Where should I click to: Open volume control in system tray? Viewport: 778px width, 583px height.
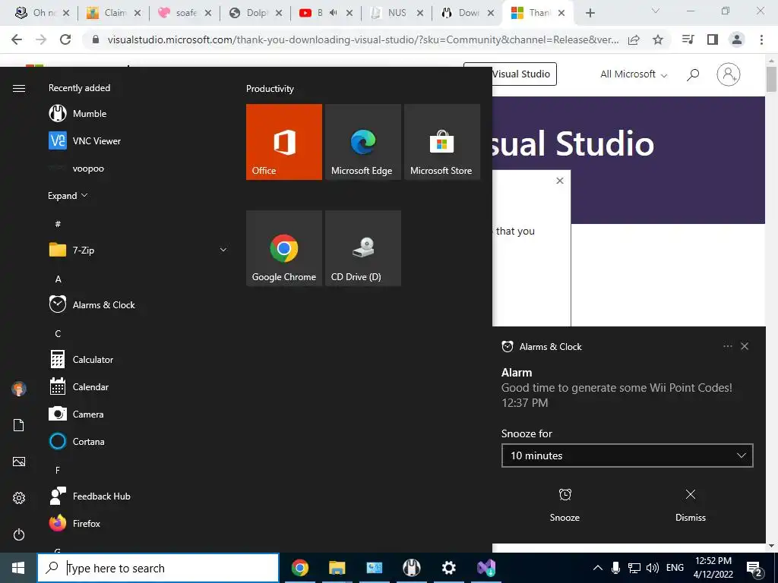click(653, 568)
